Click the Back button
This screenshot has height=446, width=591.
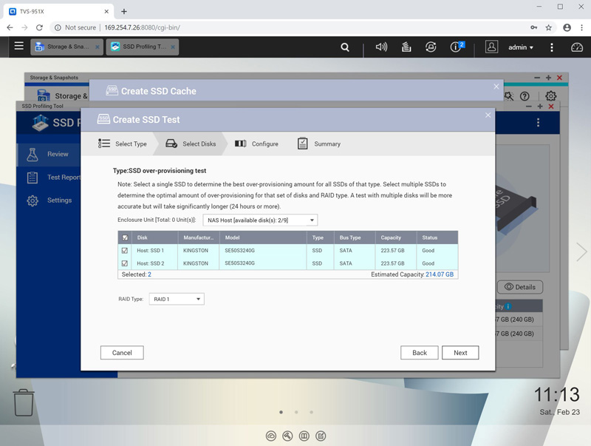(x=420, y=353)
